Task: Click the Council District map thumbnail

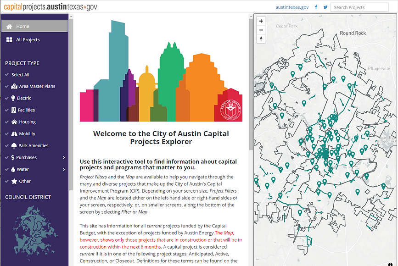Action: [x=35, y=234]
